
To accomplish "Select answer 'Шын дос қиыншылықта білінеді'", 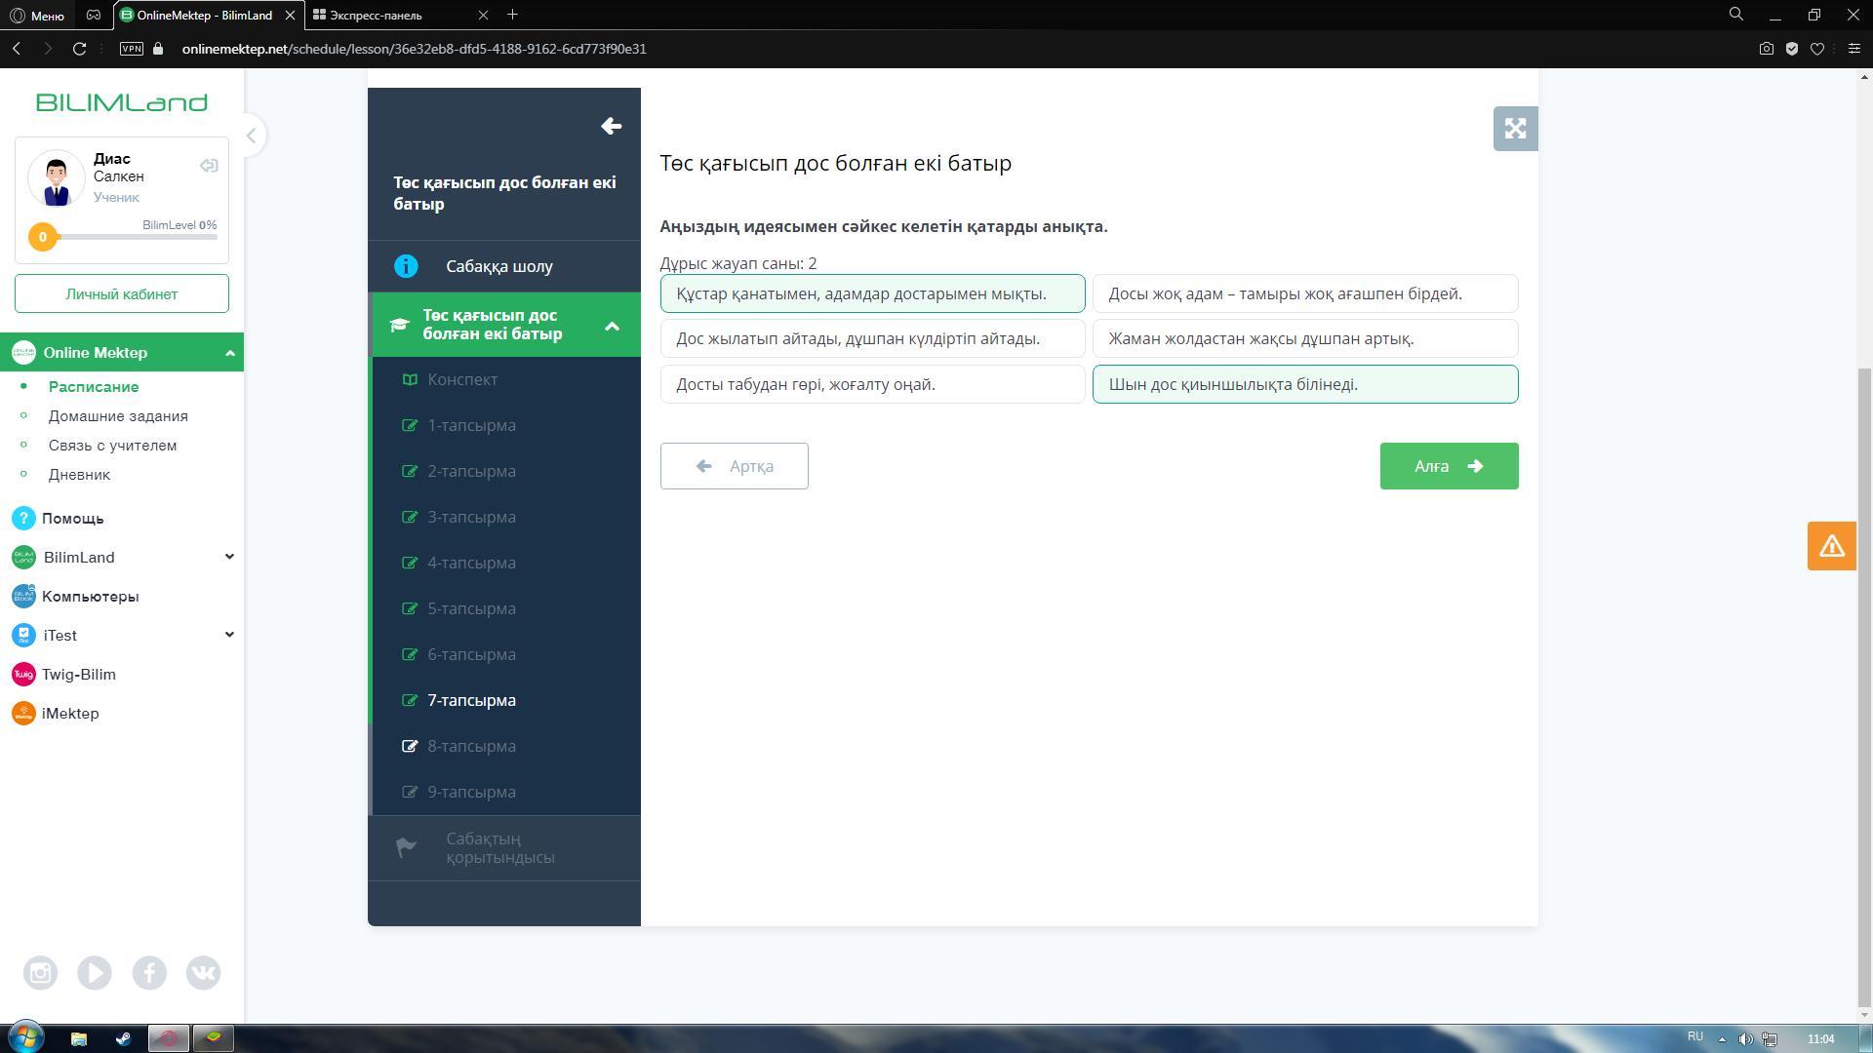I will 1304,384.
